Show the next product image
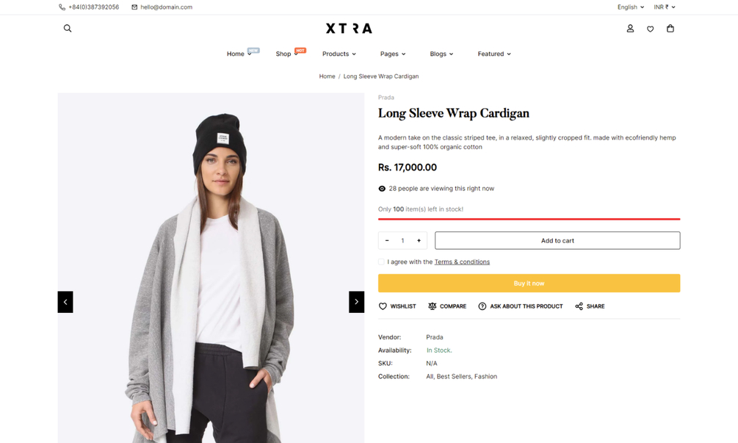The width and height of the screenshot is (738, 443). [x=356, y=302]
